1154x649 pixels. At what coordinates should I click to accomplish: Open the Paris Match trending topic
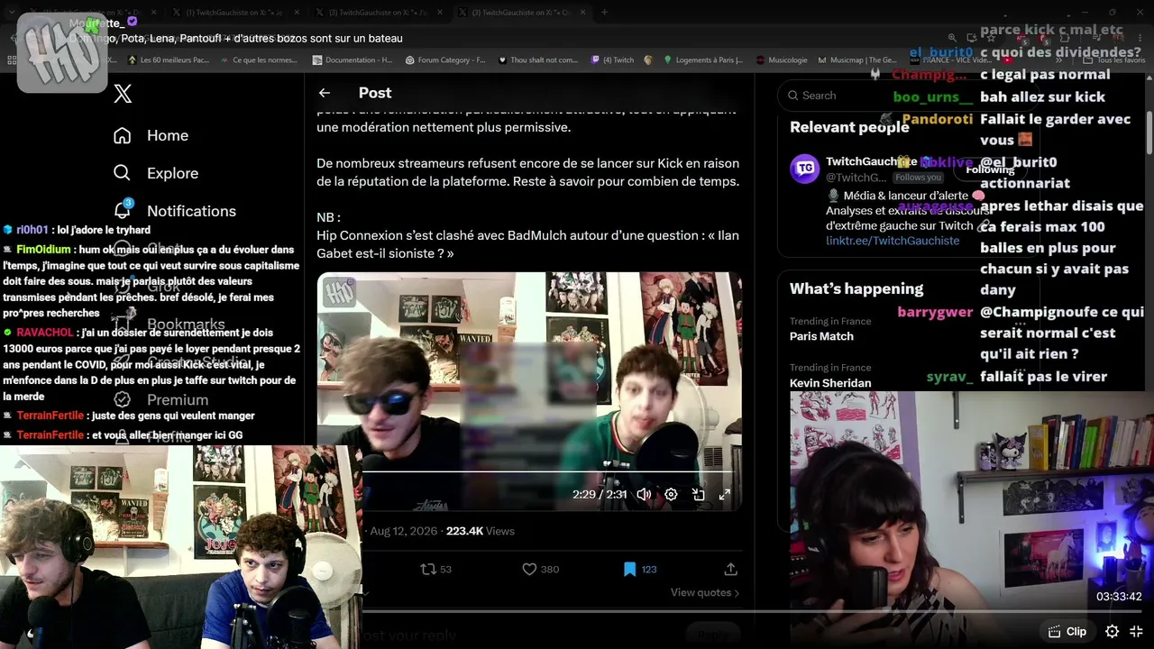[821, 336]
